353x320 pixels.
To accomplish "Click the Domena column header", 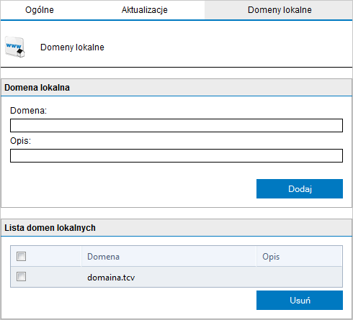I will [169, 256].
